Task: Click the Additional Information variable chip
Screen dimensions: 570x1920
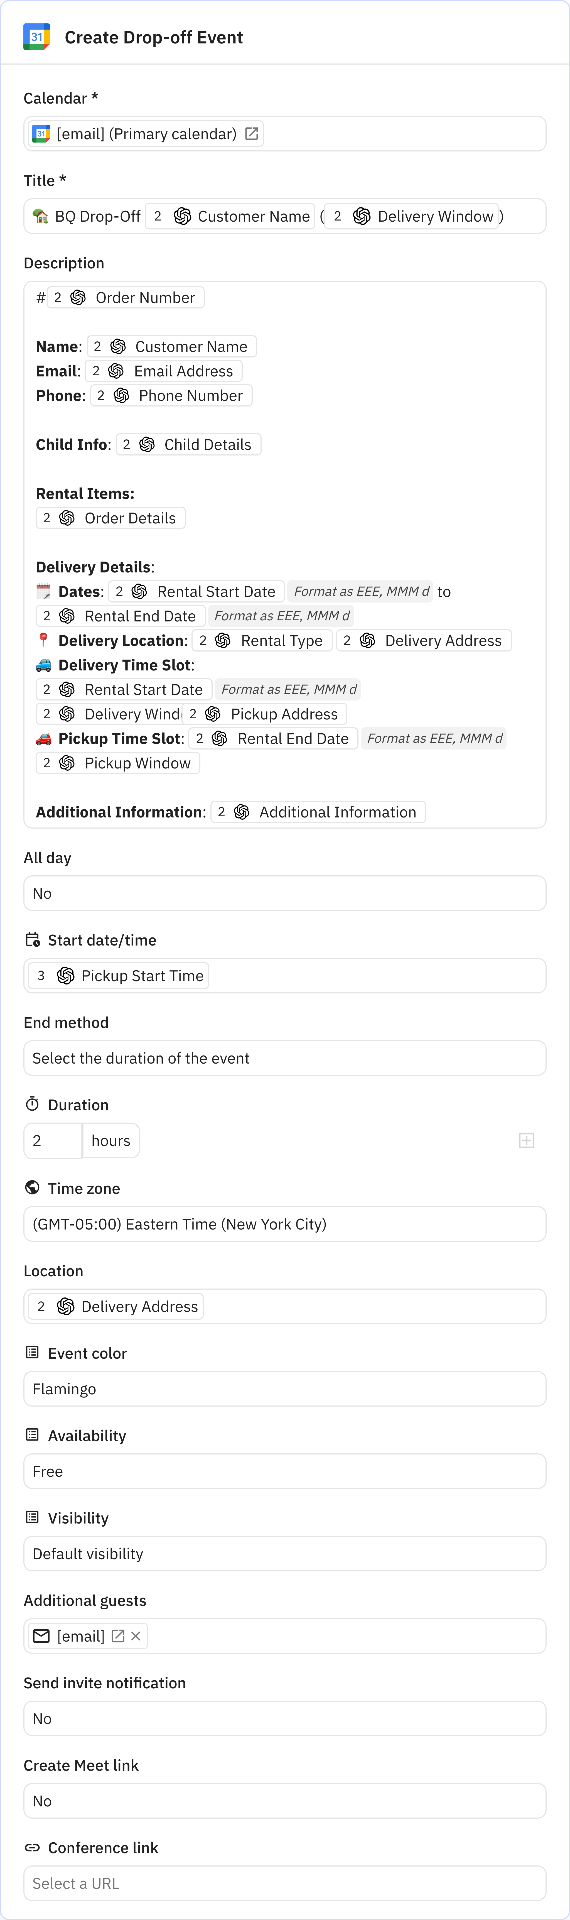Action: (x=318, y=812)
